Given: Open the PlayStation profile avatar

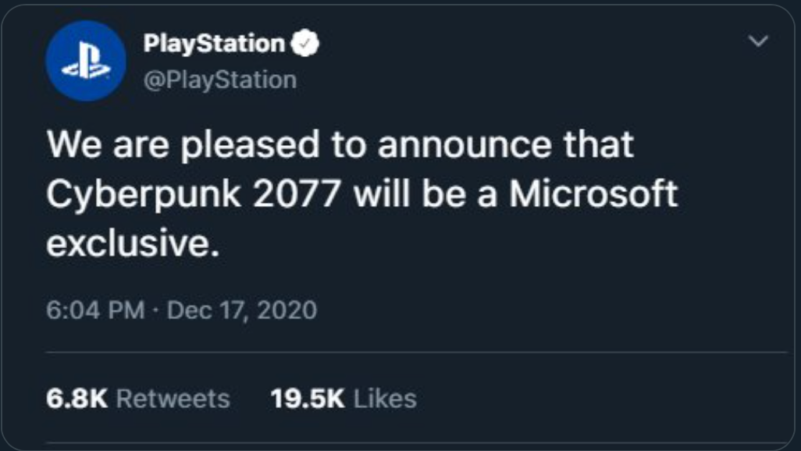Looking at the screenshot, I should [86, 62].
